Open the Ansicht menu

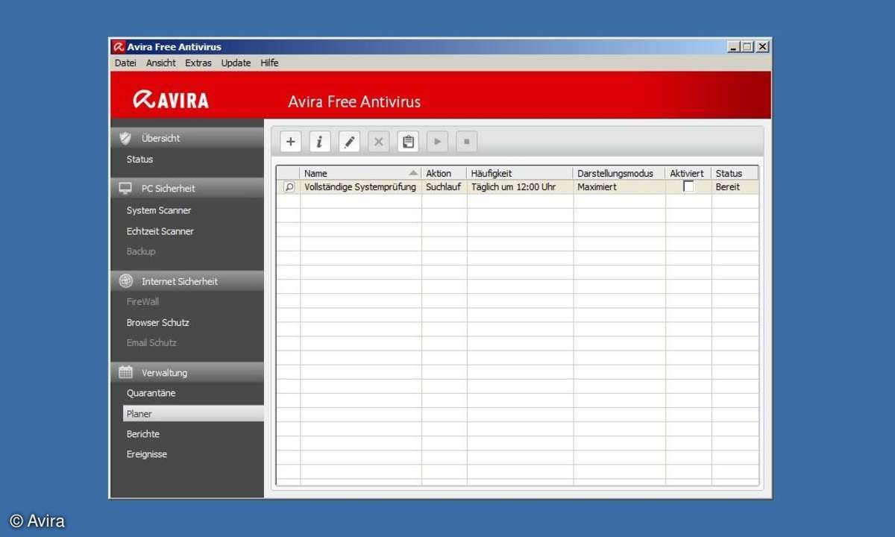161,63
